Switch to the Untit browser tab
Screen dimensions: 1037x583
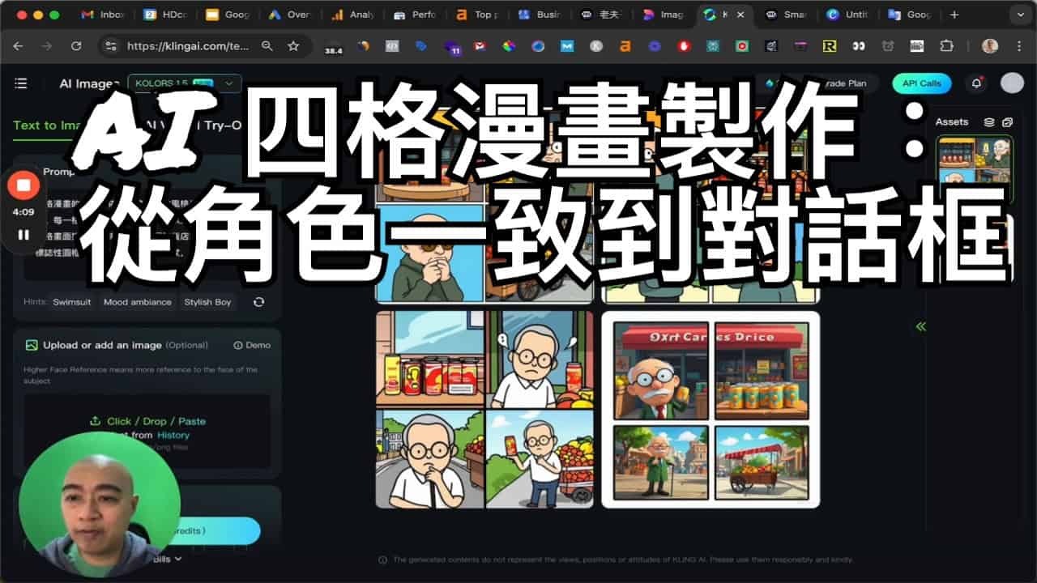(x=847, y=15)
